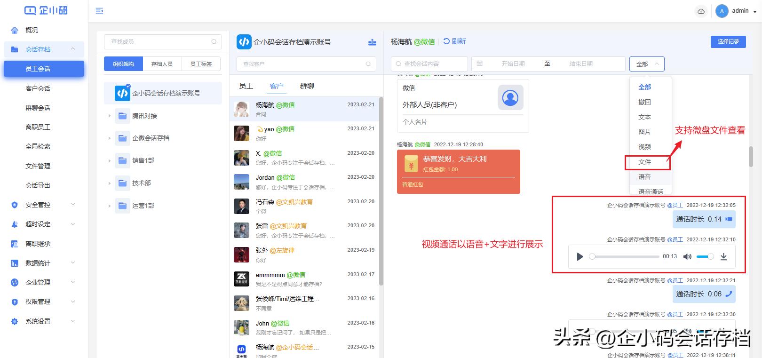Expand the 安全管控 menu
The image size is (762, 358).
tap(73, 205)
